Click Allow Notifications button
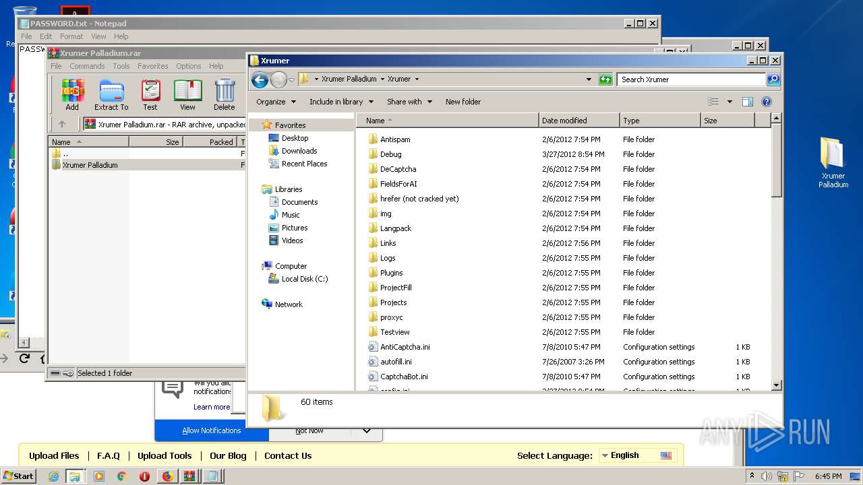This screenshot has width=863, height=485. (x=212, y=430)
